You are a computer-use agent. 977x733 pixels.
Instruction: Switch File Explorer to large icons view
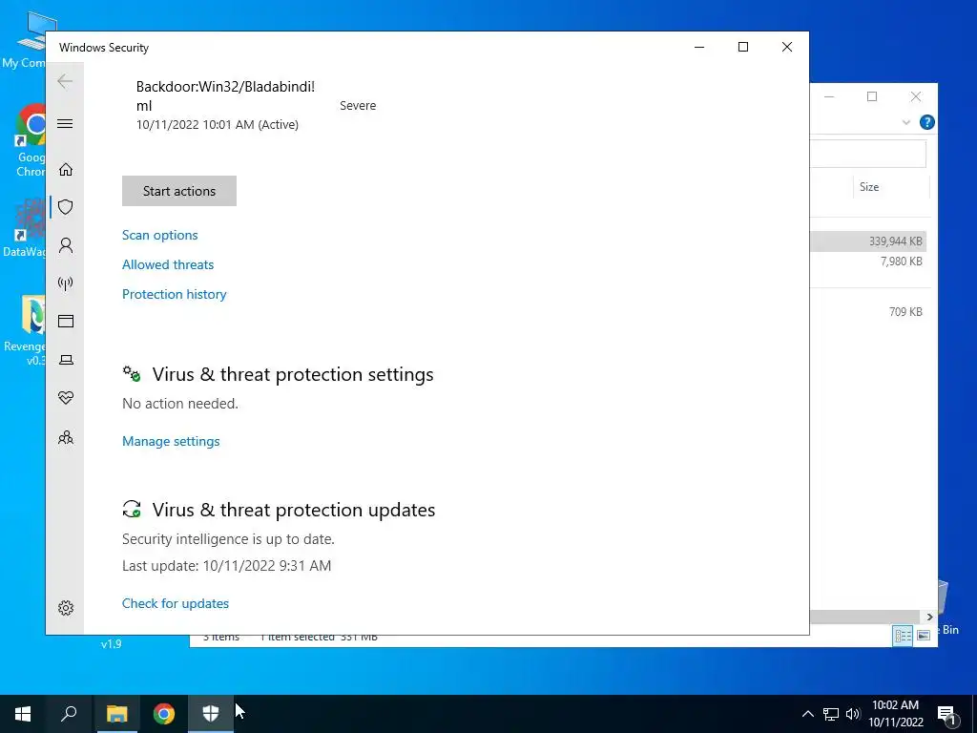click(924, 635)
